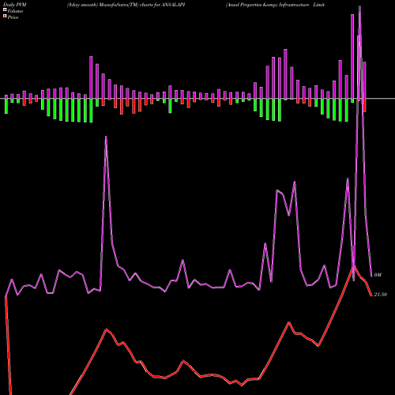Select the 'Volume' legend label
395x395 pixels.
15,11
